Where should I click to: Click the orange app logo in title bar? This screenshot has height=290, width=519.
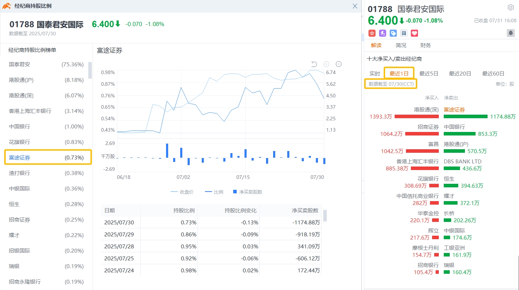6,6
